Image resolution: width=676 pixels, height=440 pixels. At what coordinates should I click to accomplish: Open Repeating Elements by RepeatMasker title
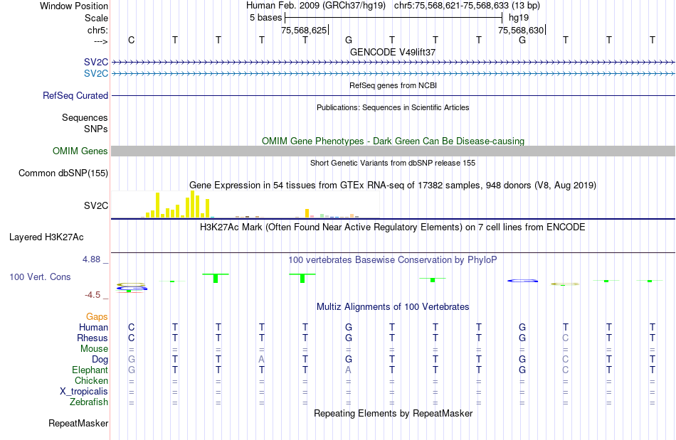pyautogui.click(x=393, y=414)
